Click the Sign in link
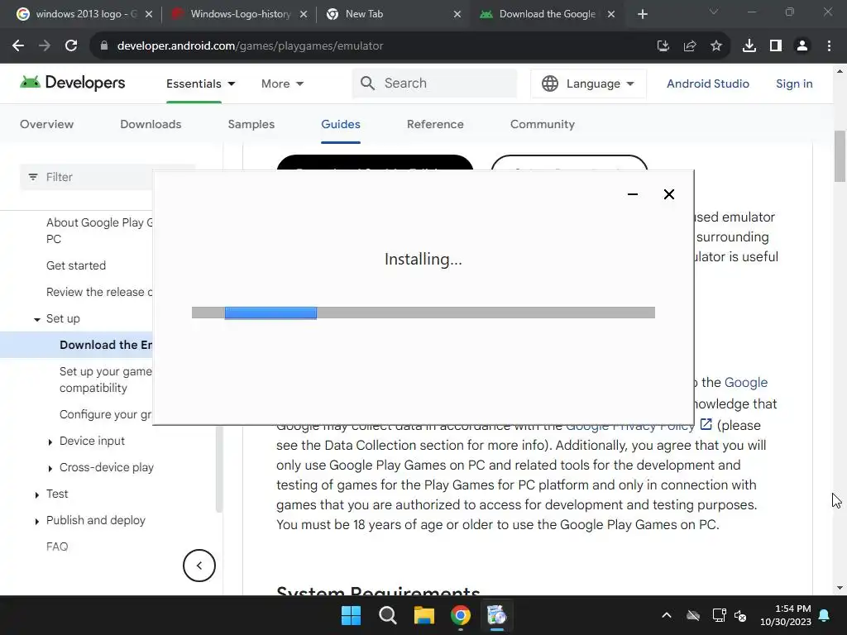 click(794, 84)
